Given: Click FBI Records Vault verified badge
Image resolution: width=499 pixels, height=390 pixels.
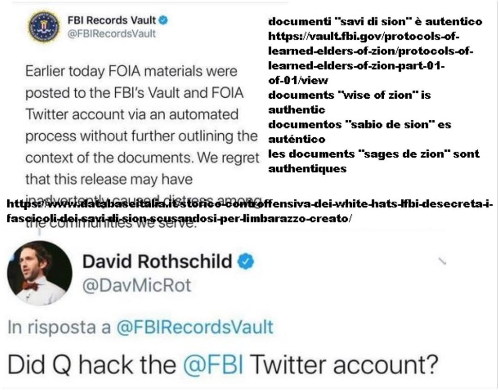Looking at the screenshot, I should tap(164, 20).
